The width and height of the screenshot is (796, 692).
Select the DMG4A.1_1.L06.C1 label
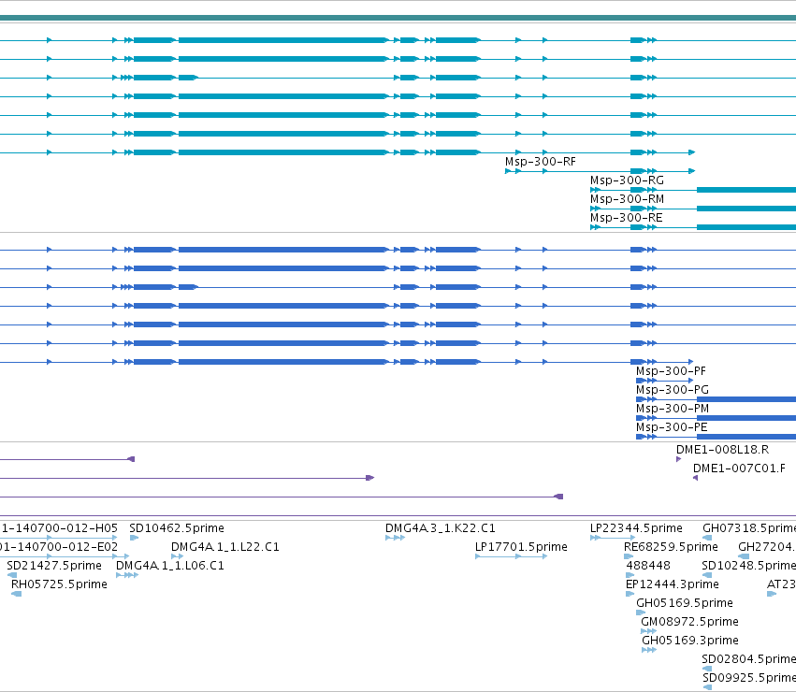[170, 566]
